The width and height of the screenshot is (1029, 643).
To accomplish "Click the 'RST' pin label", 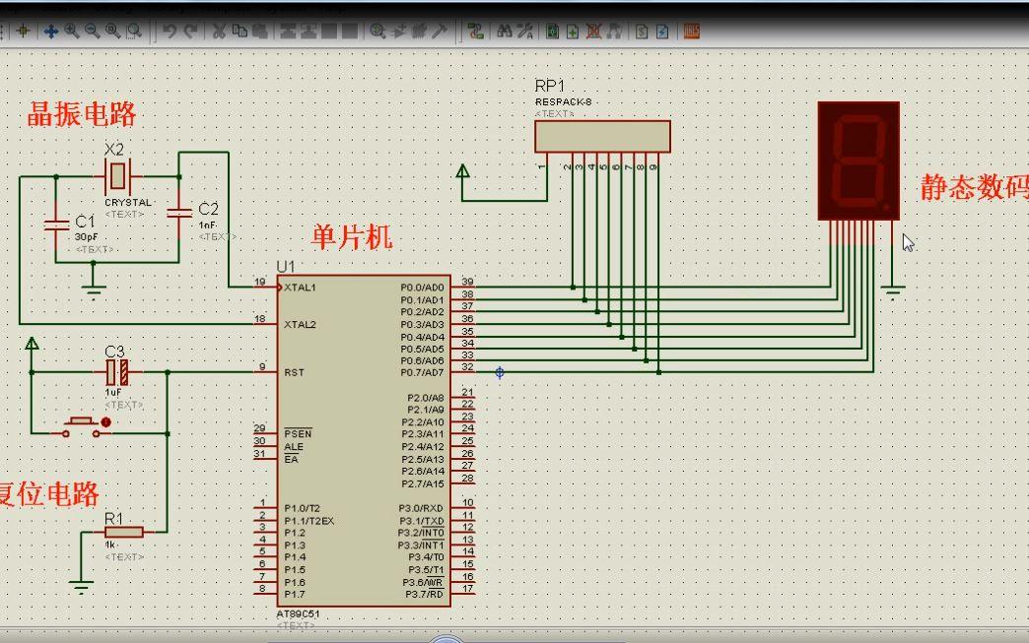I will [294, 372].
